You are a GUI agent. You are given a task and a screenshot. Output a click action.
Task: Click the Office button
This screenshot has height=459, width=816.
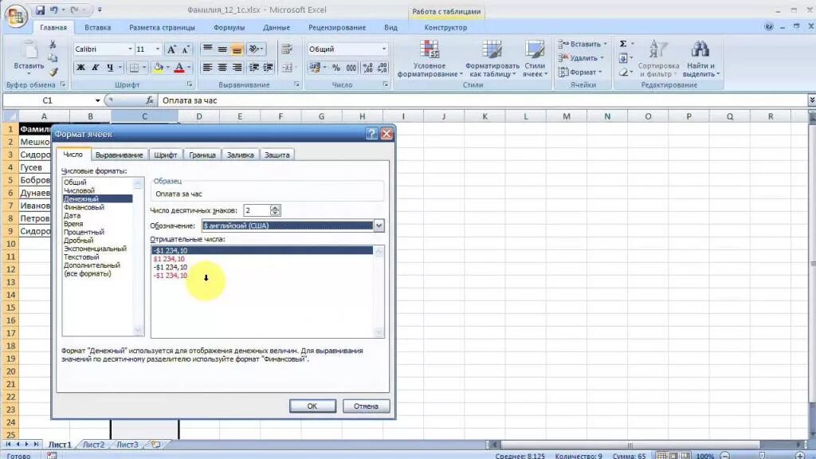tap(16, 17)
